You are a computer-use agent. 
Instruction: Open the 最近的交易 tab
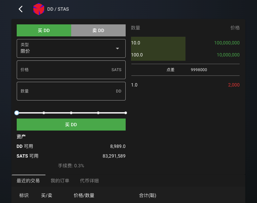(28, 181)
